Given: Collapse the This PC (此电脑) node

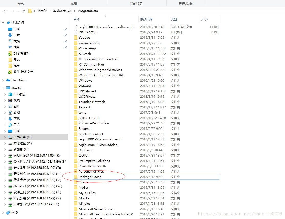Looking at the screenshot, I should 3,88.
